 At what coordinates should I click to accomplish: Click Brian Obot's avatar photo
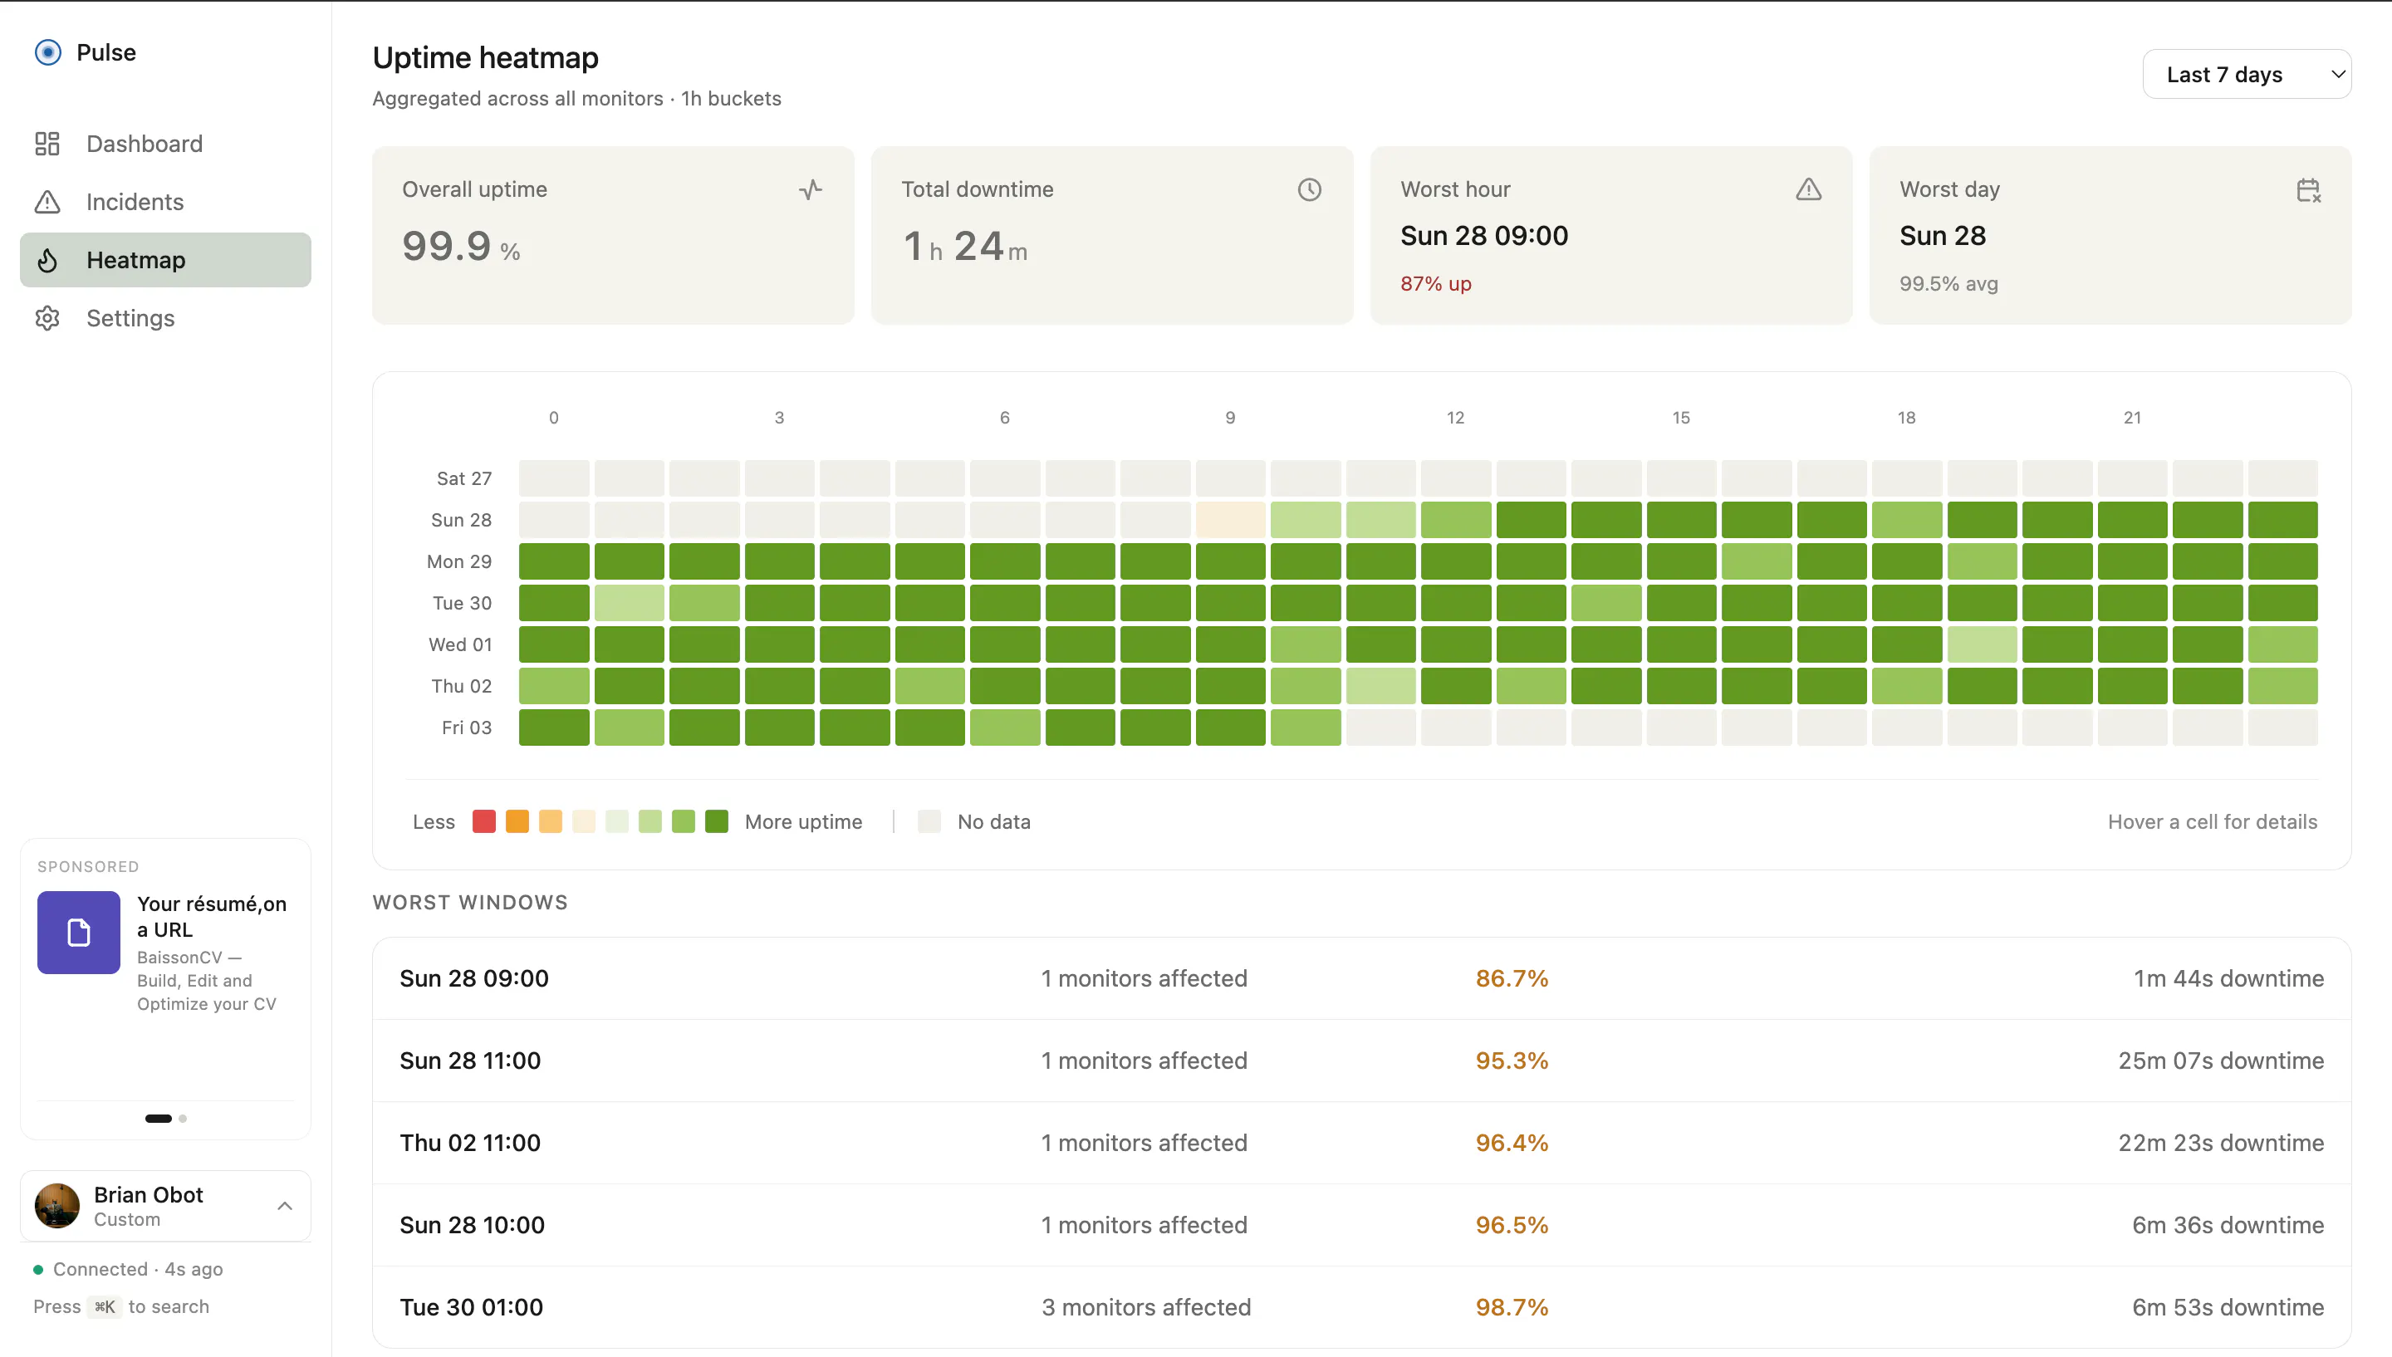click(58, 1206)
